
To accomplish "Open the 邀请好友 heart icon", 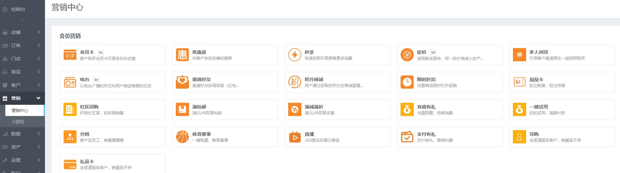I will coord(182,82).
